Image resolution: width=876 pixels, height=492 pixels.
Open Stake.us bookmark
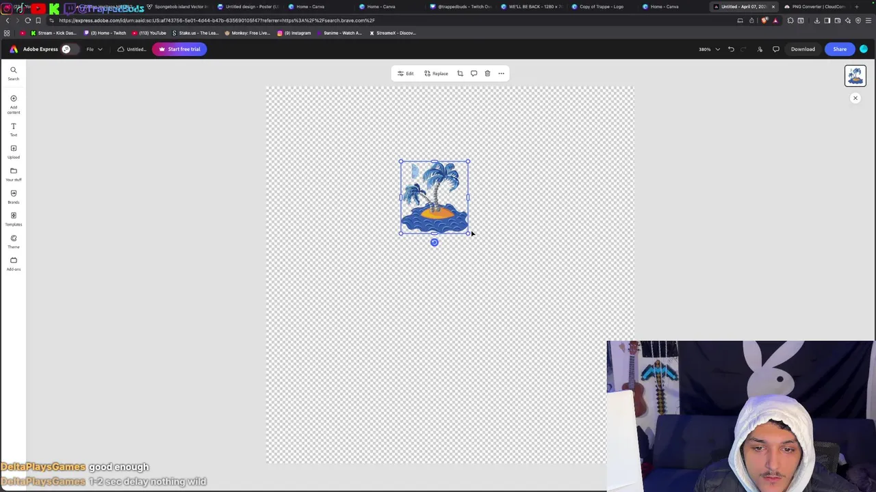tap(195, 33)
